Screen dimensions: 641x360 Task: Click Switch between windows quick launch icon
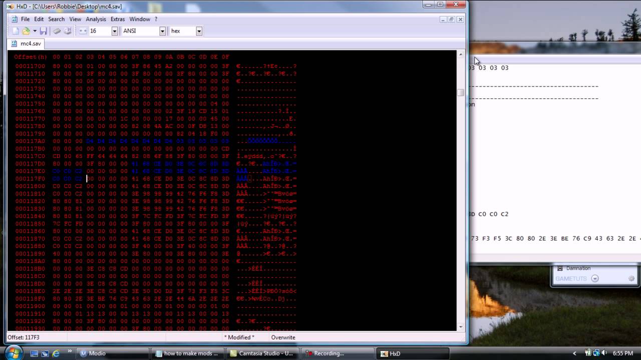point(45,353)
